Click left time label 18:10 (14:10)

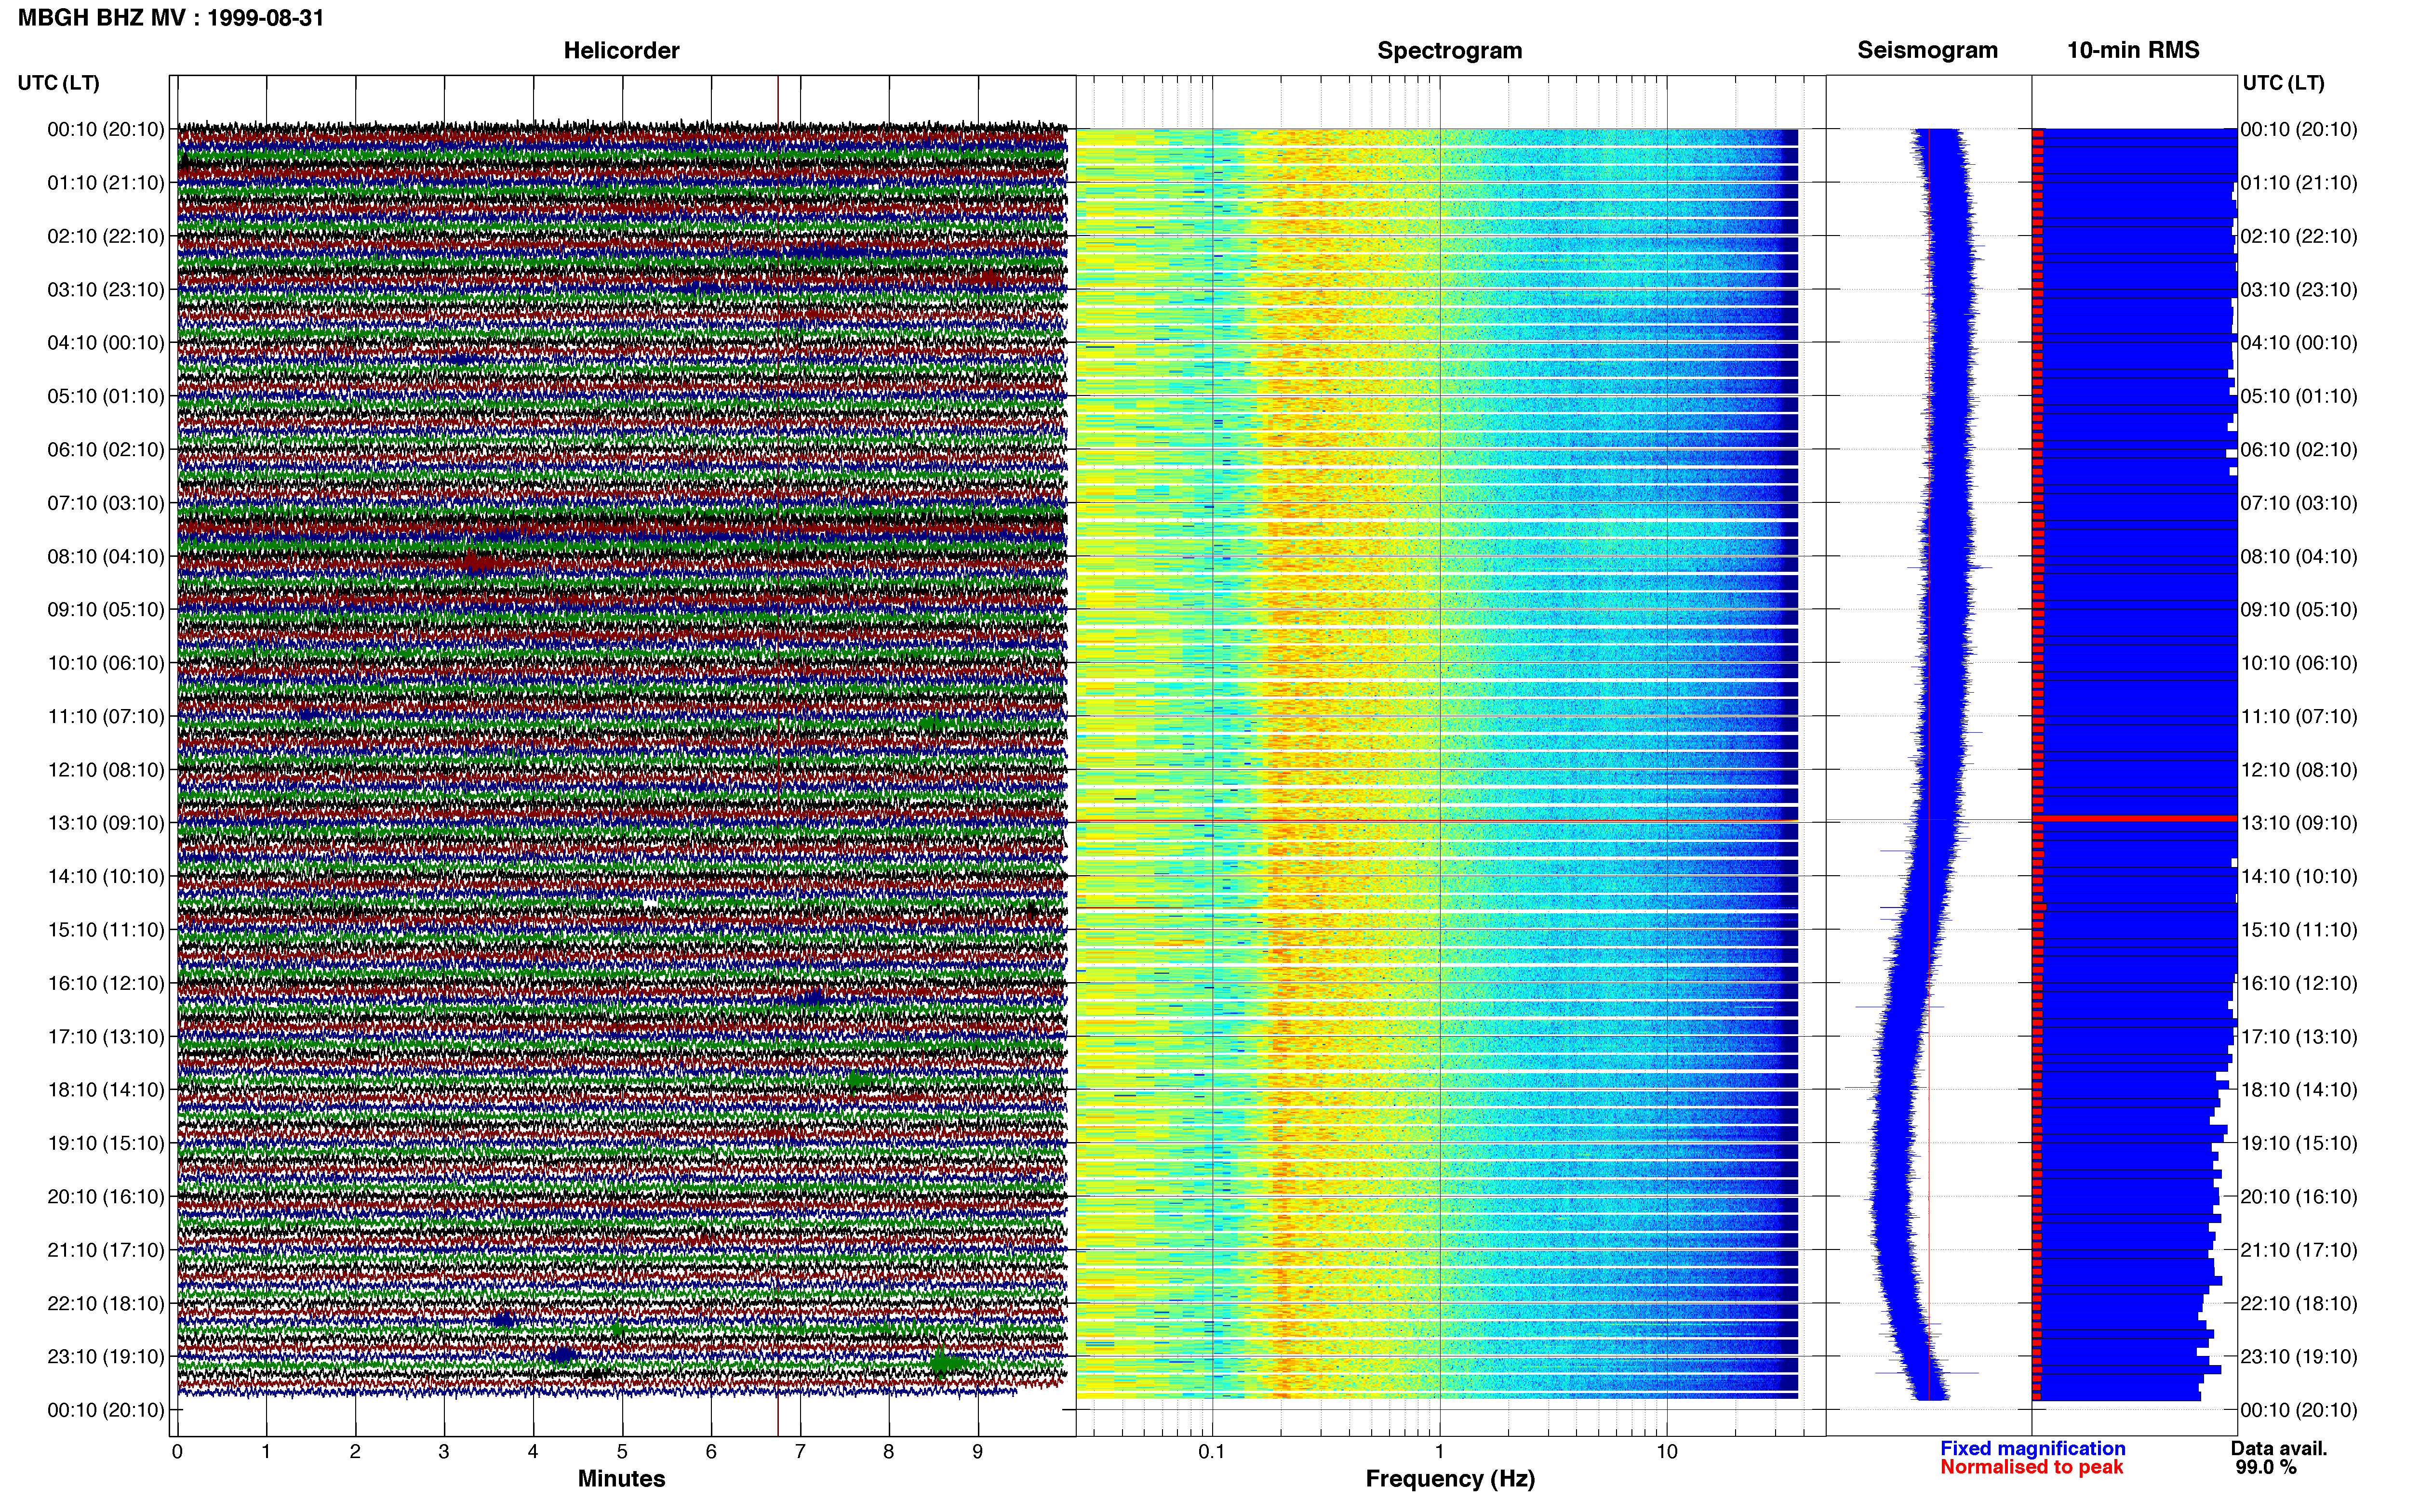106,1090
